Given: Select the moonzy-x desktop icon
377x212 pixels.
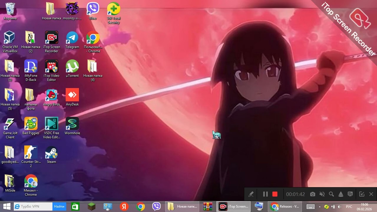Looking at the screenshot, I should pyautogui.click(x=72, y=11).
